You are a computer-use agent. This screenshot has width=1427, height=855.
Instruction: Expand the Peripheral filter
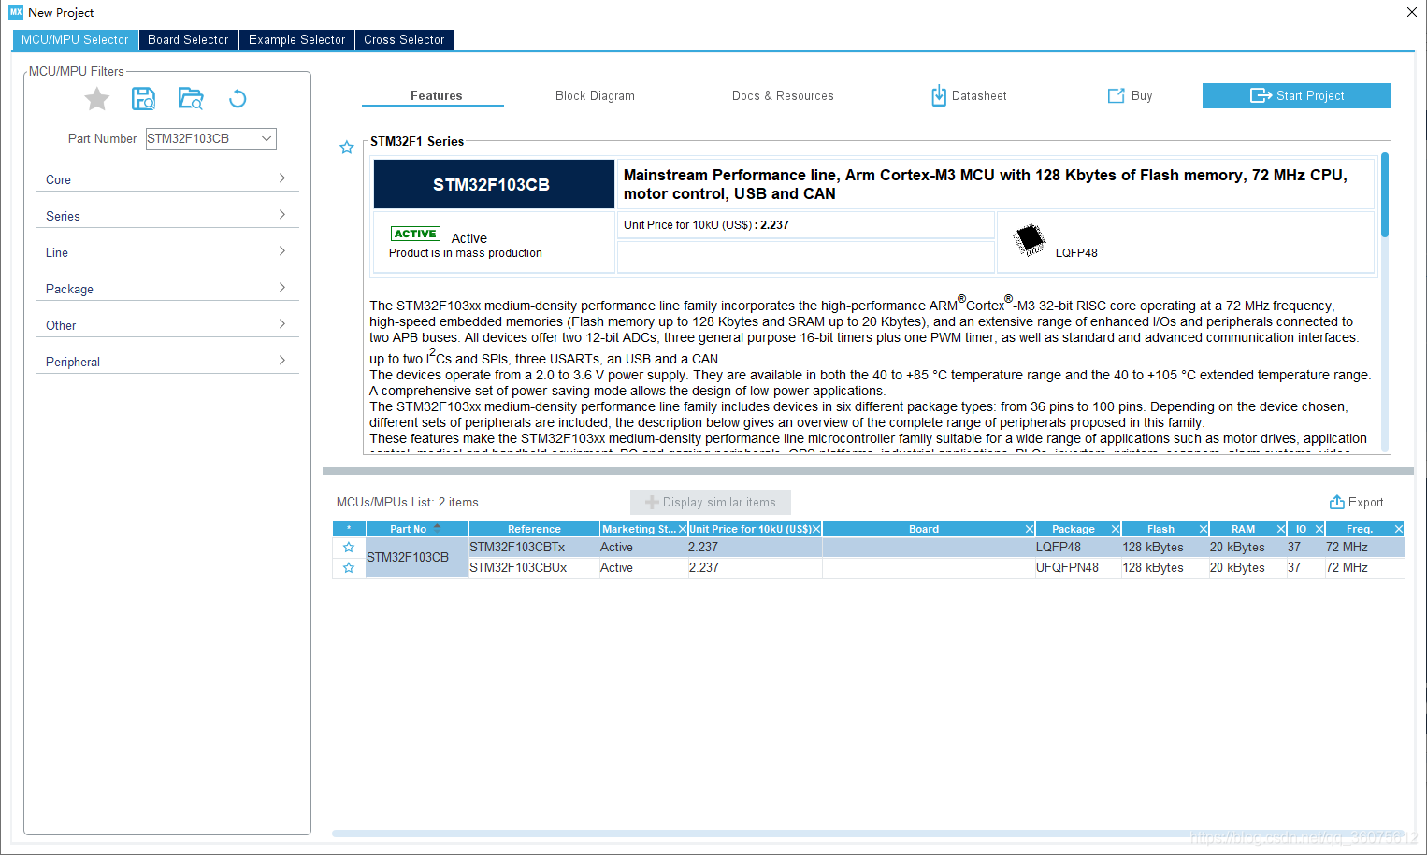tap(167, 362)
